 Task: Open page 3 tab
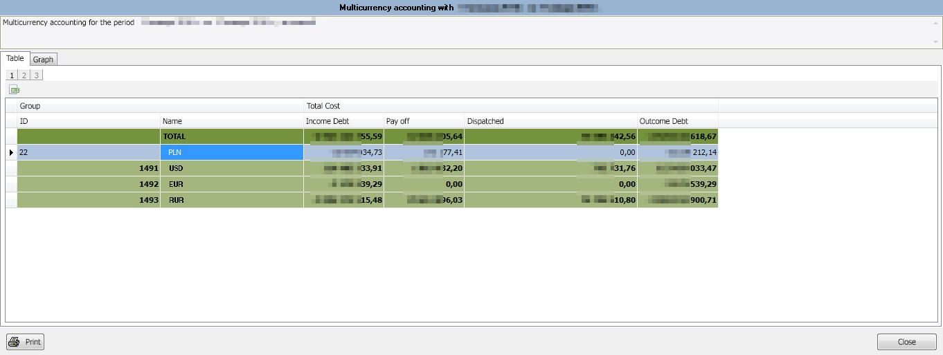coord(37,75)
